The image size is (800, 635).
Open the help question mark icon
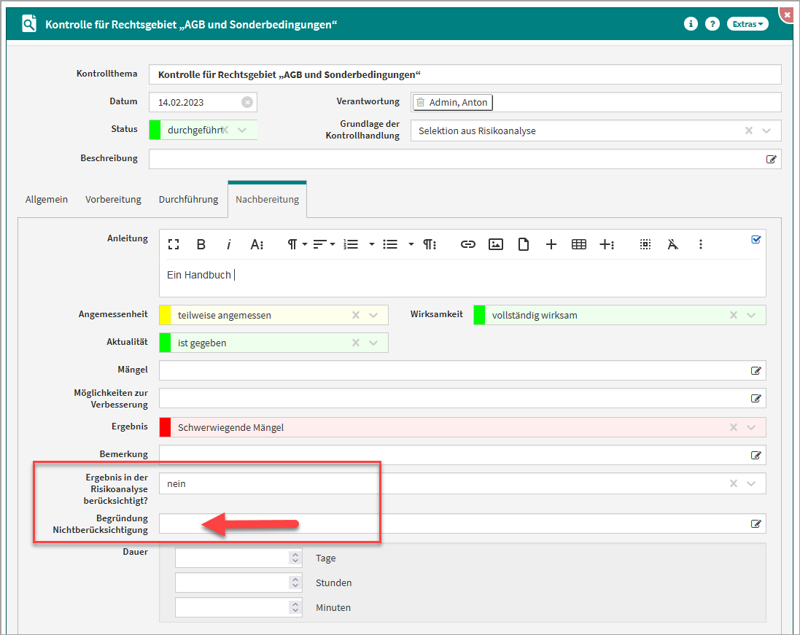click(x=712, y=24)
